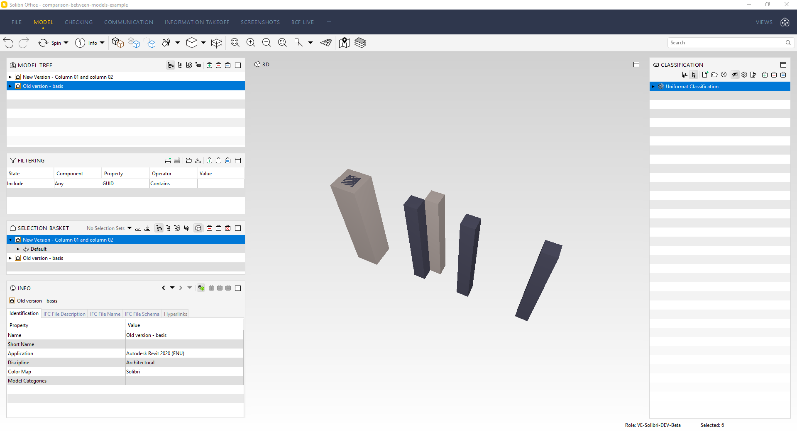Go forward in Info panel history

(x=181, y=288)
